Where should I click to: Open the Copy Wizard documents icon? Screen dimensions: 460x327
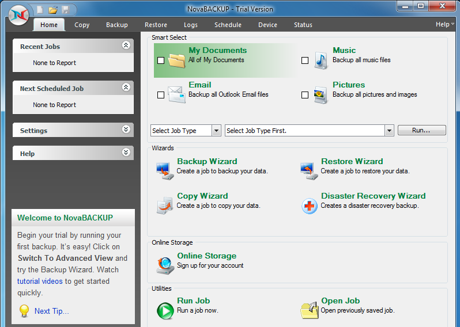tap(165, 205)
